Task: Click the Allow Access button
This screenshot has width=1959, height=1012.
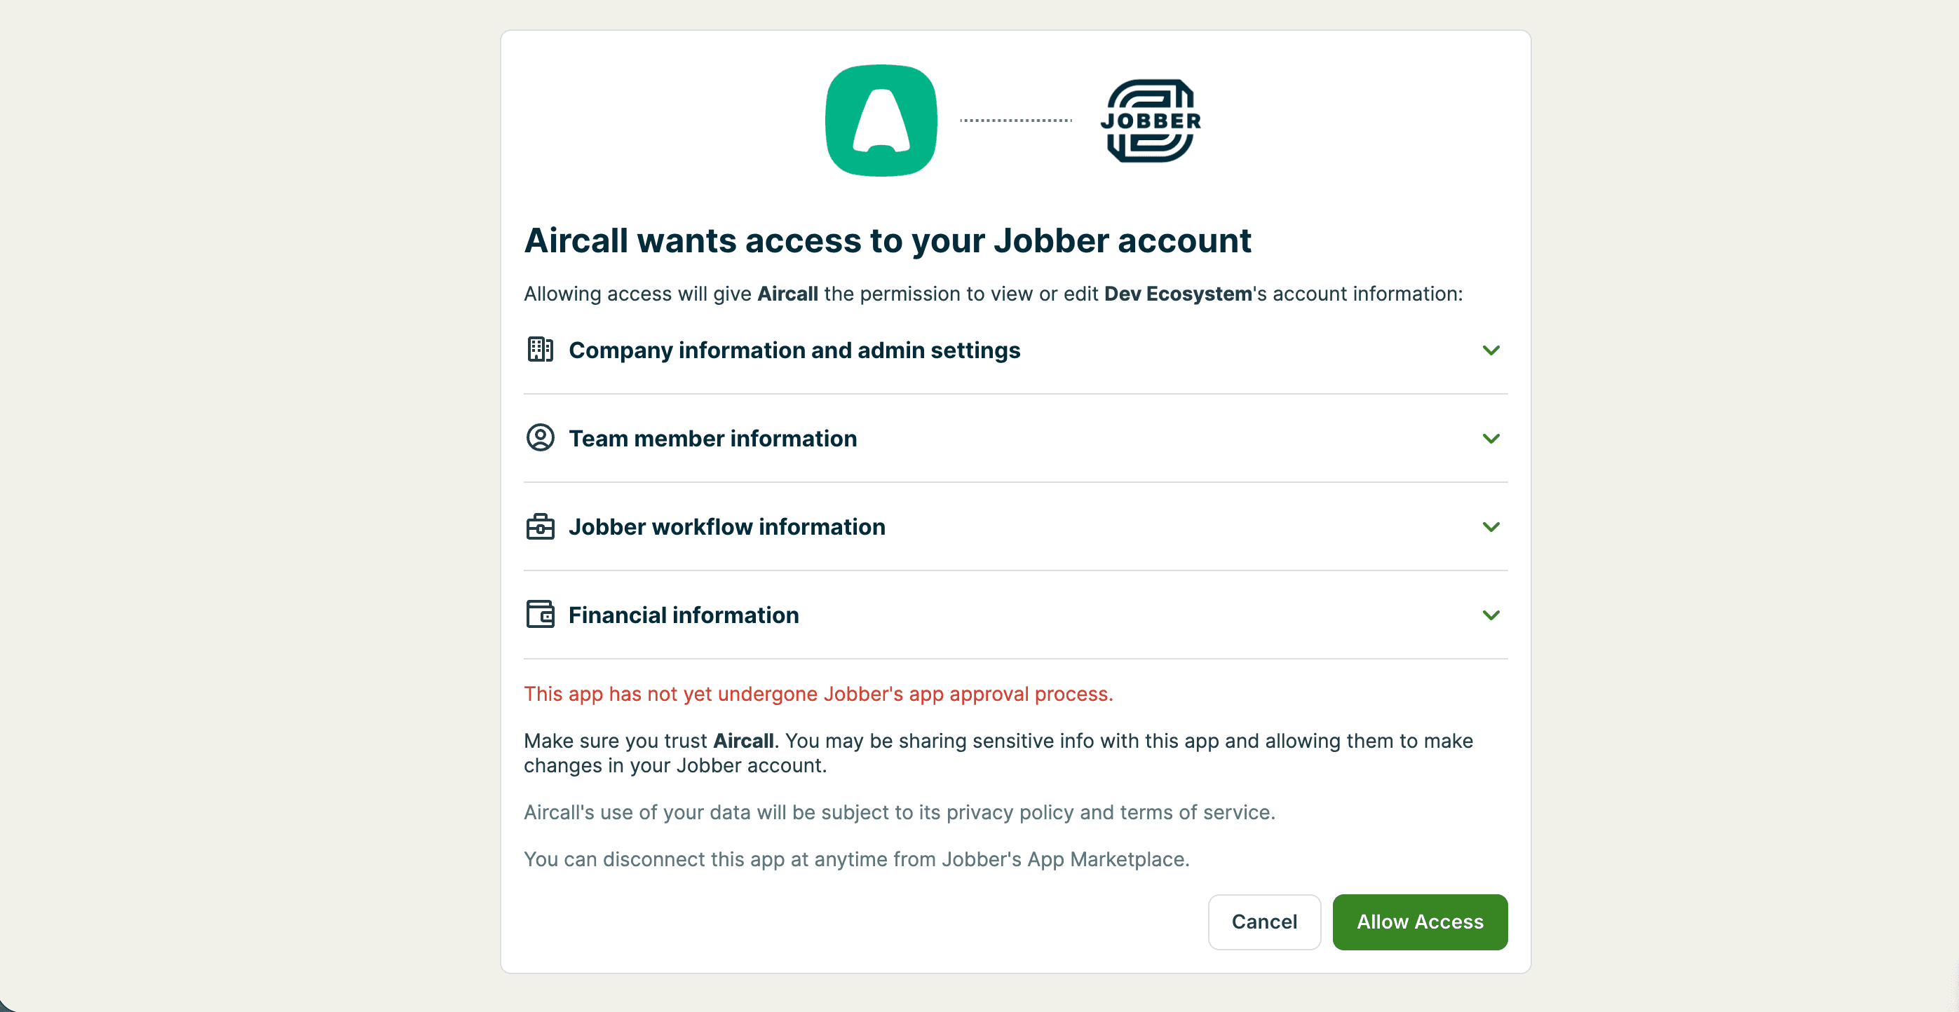Action: click(1419, 922)
